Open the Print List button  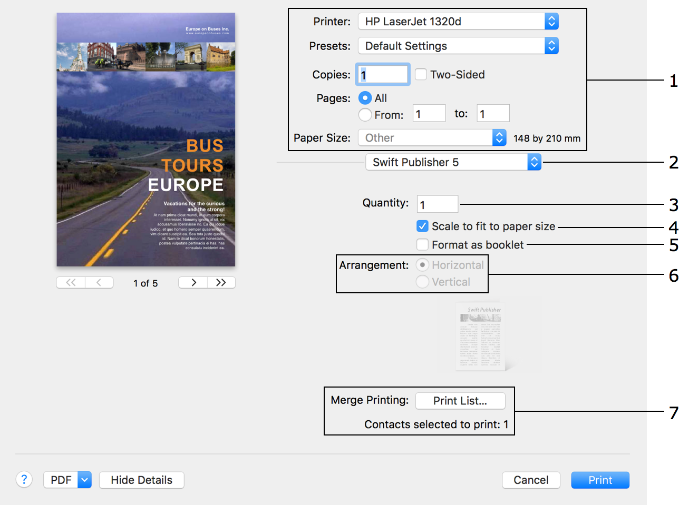point(460,401)
